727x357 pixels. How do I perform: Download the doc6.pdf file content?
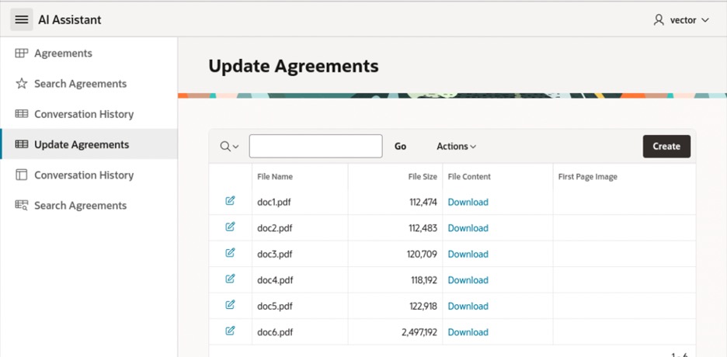tap(468, 332)
